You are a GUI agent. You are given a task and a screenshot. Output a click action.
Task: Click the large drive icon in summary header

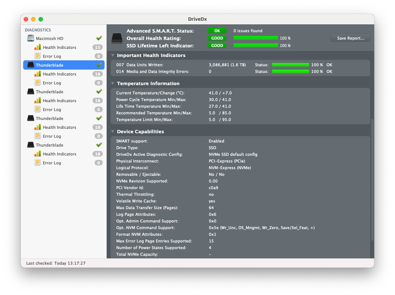[117, 38]
